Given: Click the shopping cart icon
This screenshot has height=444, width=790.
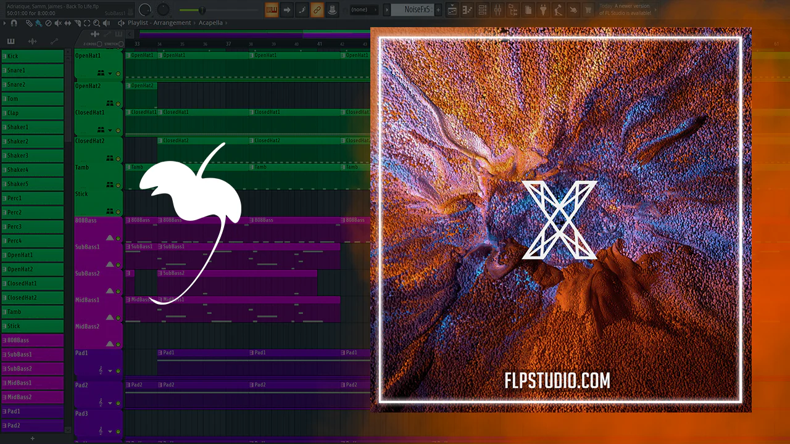Looking at the screenshot, I should click(589, 10).
